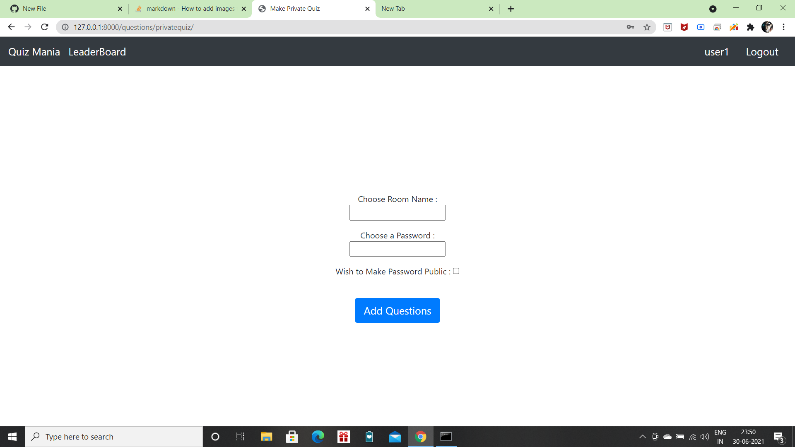Screen dimensions: 795x447
Task: Open the LeaderBoard page
Action: [x=97, y=52]
